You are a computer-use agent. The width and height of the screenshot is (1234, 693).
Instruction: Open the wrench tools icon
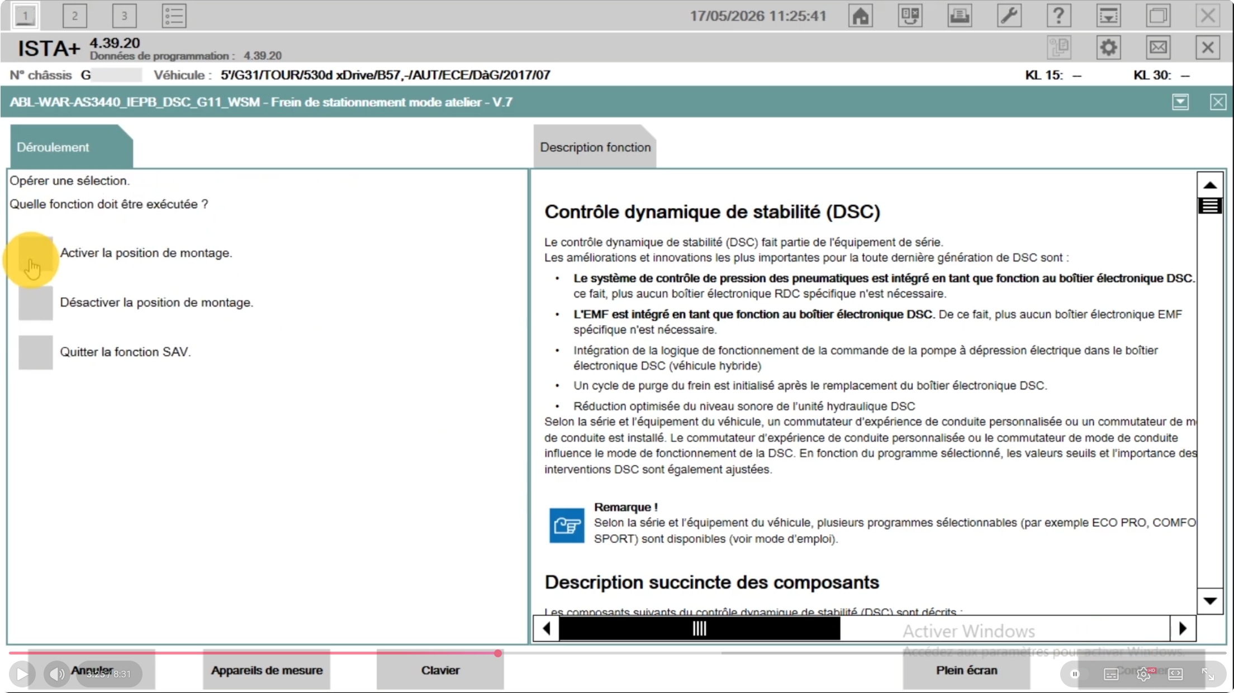[1009, 16]
